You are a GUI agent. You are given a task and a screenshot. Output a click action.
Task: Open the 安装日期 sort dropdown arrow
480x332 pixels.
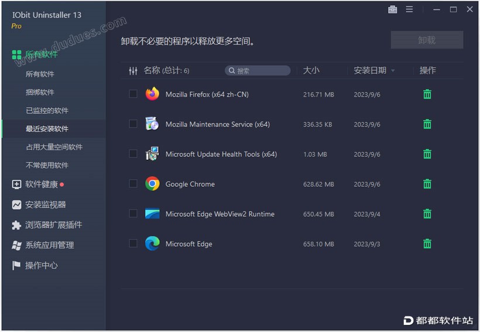pos(393,71)
